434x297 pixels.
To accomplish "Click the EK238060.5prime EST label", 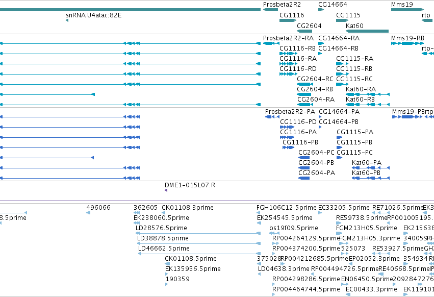I will 161,218.
